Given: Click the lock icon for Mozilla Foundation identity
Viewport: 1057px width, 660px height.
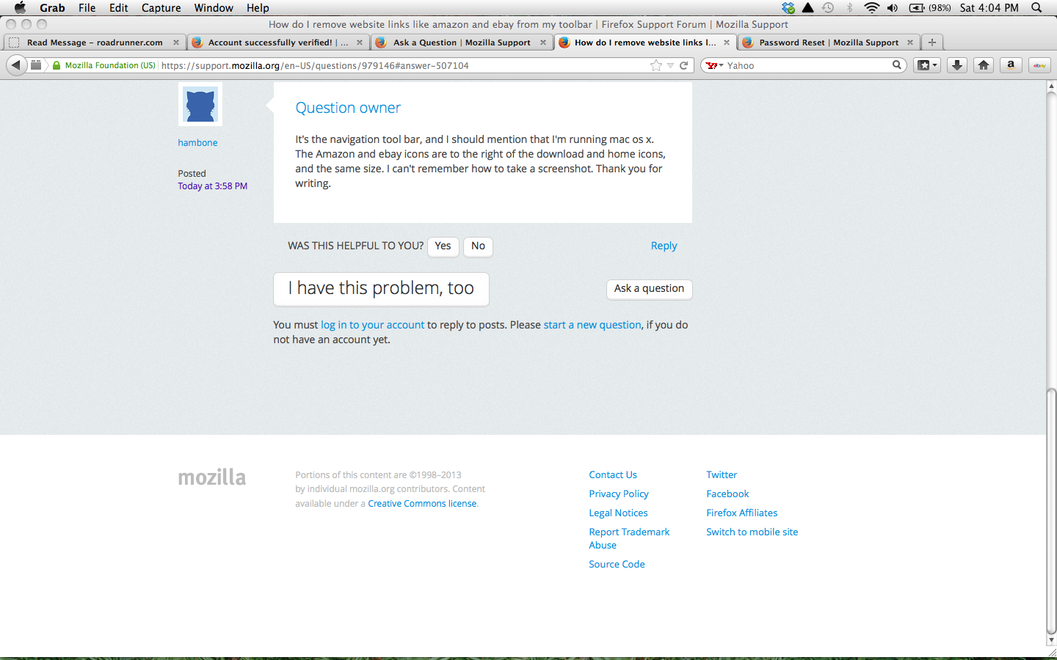Looking at the screenshot, I should click(55, 65).
